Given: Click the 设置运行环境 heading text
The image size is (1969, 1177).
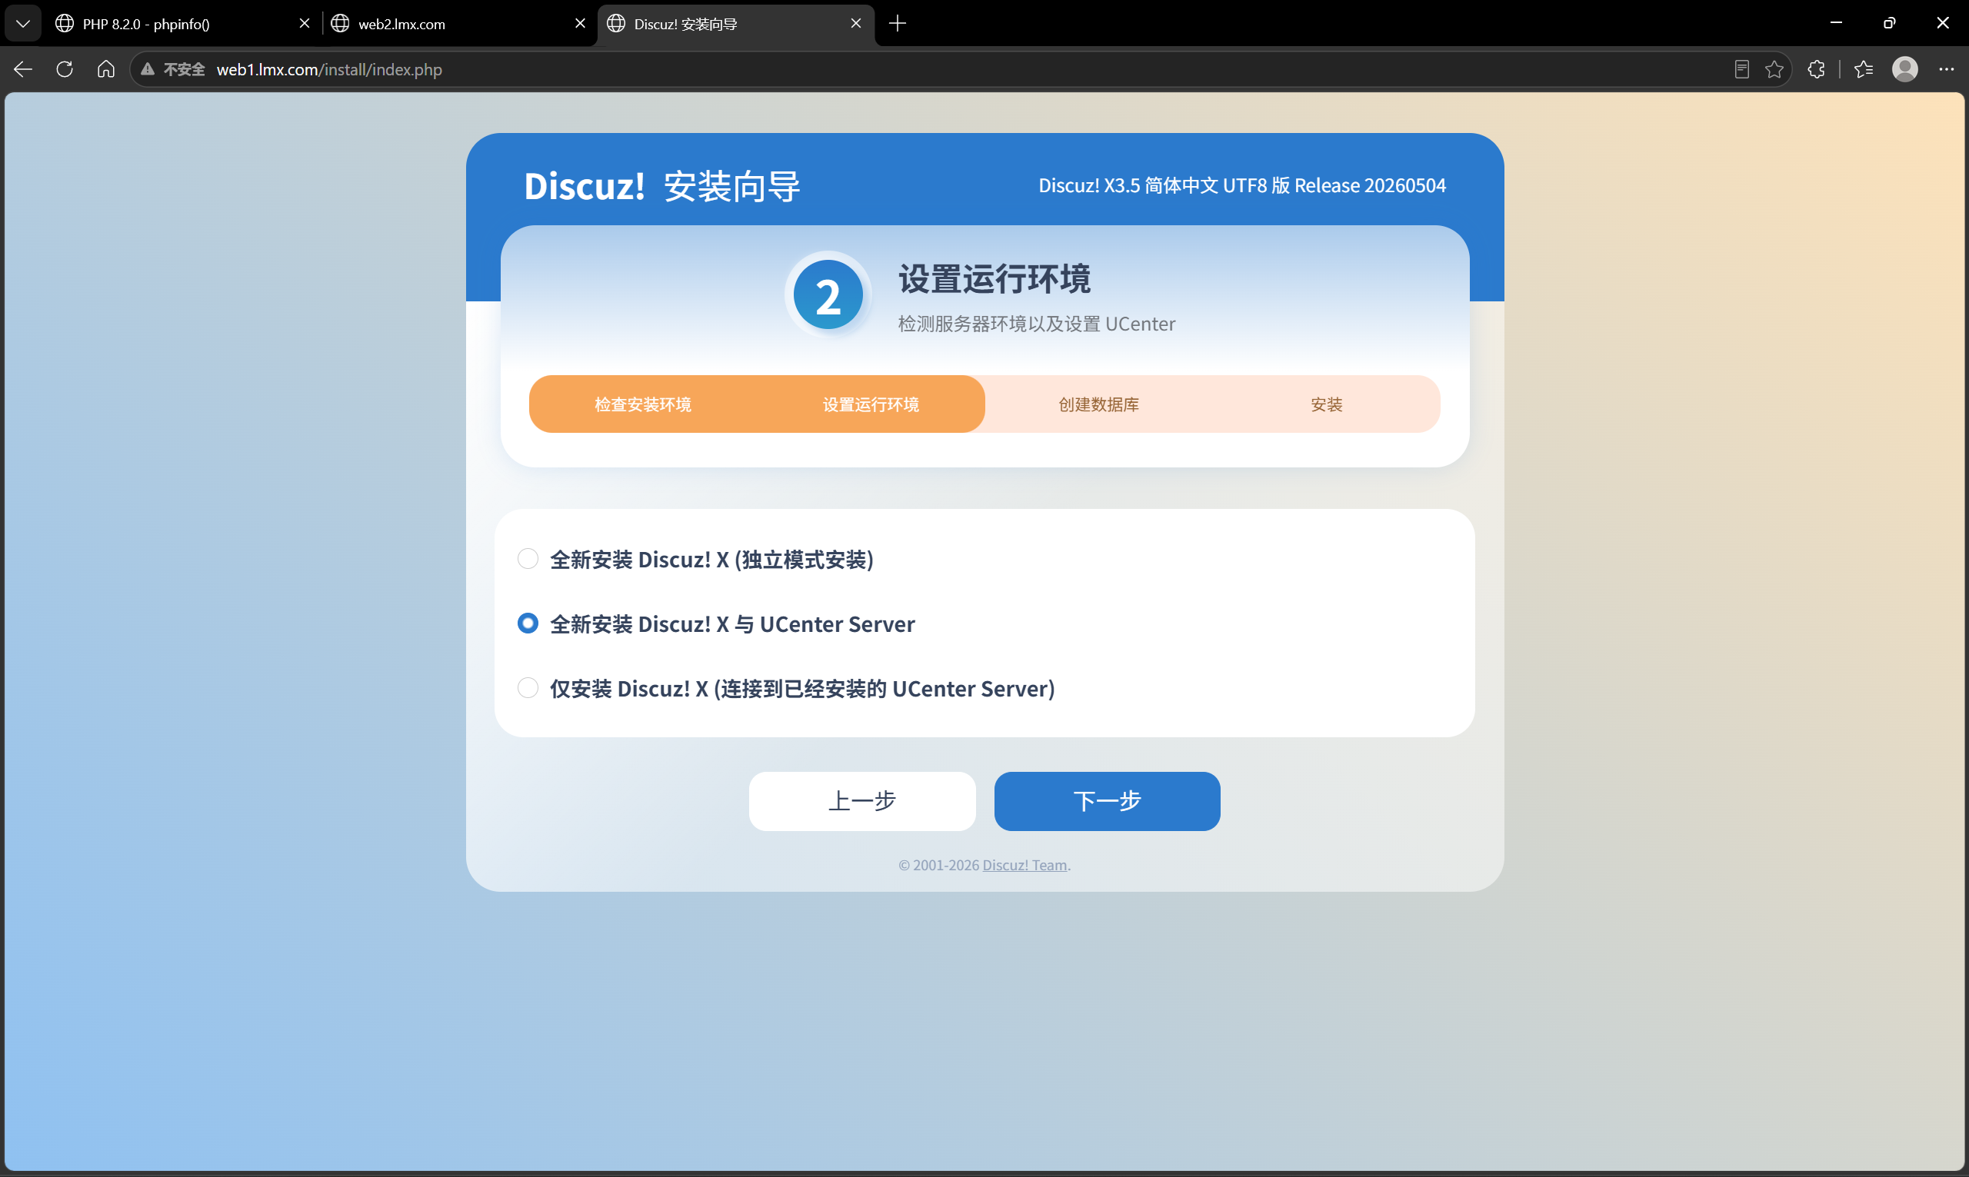Looking at the screenshot, I should [x=994, y=278].
